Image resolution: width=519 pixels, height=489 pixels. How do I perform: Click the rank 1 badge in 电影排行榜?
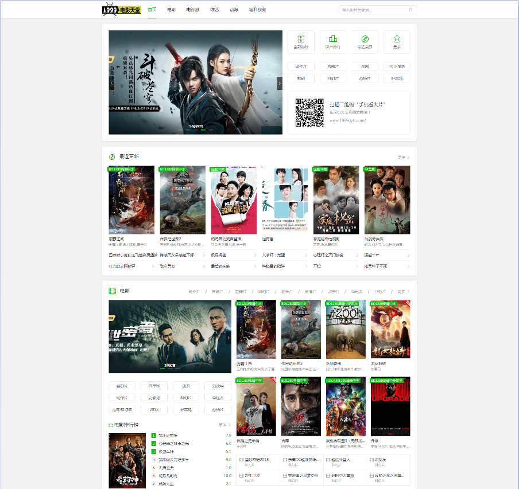[154, 436]
